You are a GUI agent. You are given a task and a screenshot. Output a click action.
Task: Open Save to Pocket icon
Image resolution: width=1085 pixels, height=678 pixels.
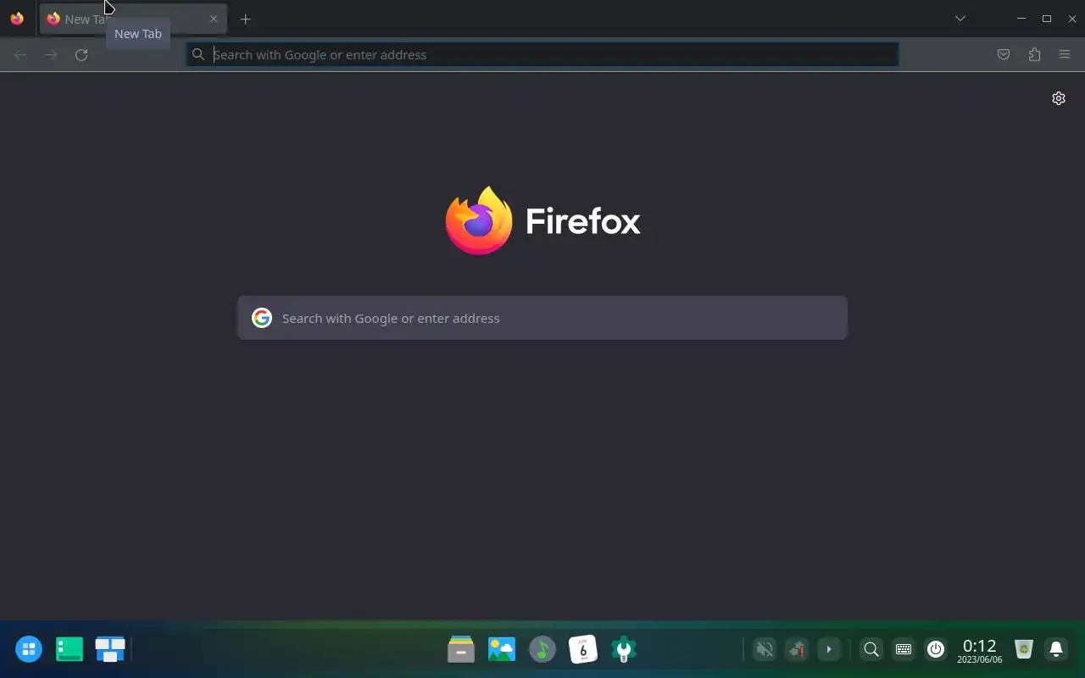[x=1004, y=54]
